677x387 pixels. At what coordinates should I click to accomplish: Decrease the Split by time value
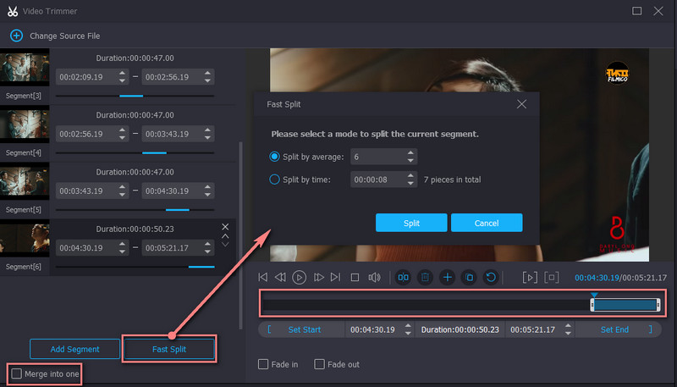point(411,183)
